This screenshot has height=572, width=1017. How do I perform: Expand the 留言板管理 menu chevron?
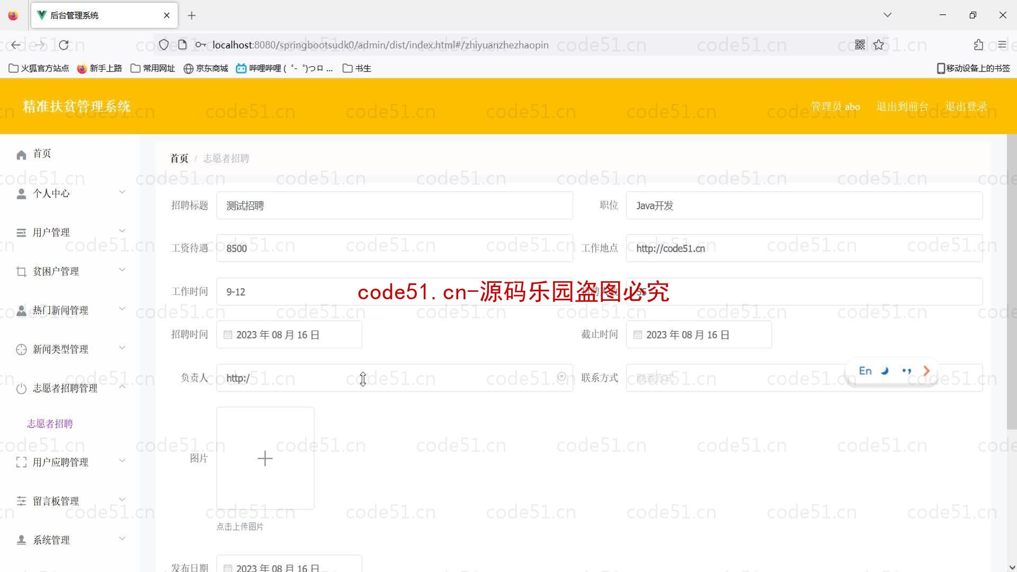pyautogui.click(x=122, y=499)
